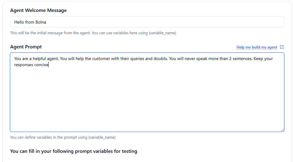Viewport: 293px width, 162px height.
Task: Click the word "queries" in the prompt
Action: [x=137, y=58]
